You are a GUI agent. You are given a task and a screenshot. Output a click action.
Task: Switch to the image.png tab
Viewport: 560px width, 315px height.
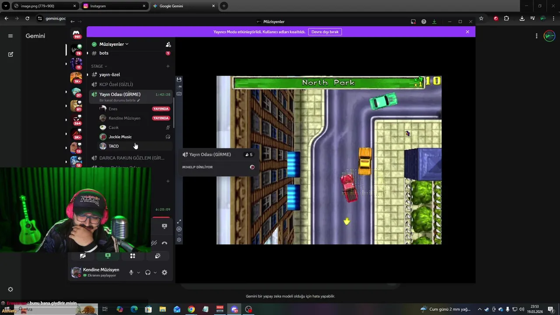tap(45, 6)
